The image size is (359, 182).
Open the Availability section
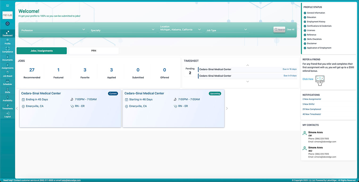point(7,98)
